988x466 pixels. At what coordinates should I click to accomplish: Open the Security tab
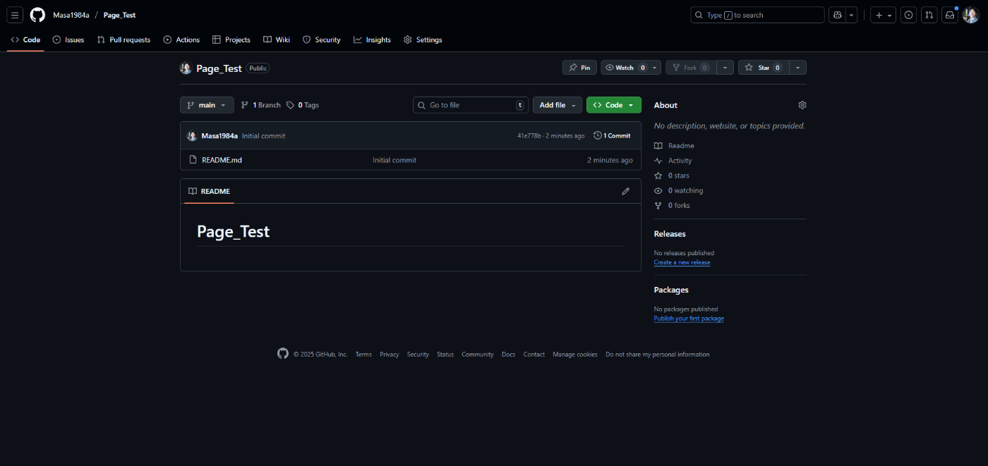pos(322,39)
